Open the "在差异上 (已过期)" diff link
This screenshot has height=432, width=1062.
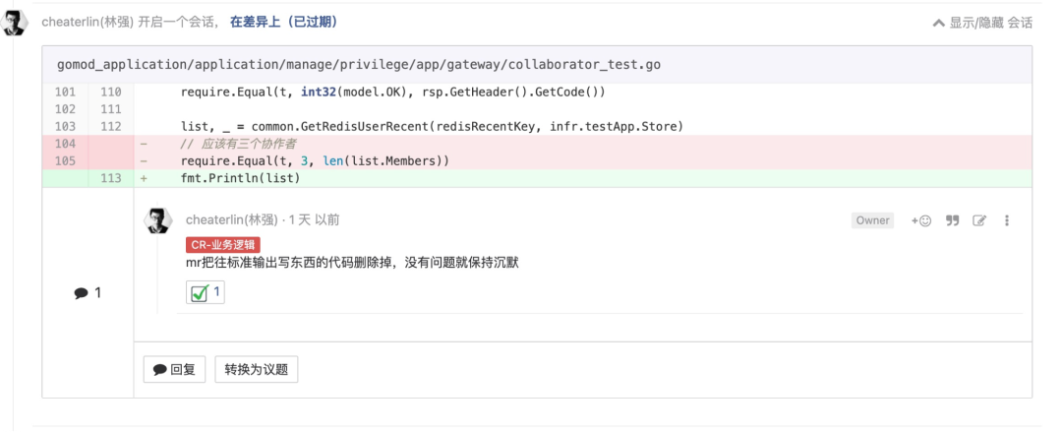(x=284, y=21)
